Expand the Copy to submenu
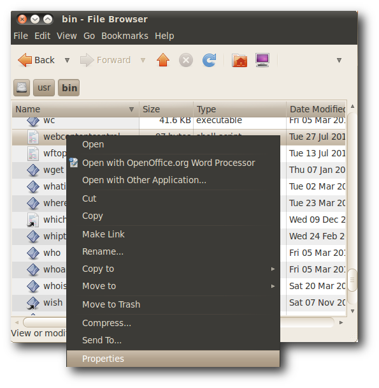Image resolution: width=379 pixels, height=388 pixels. [x=173, y=269]
